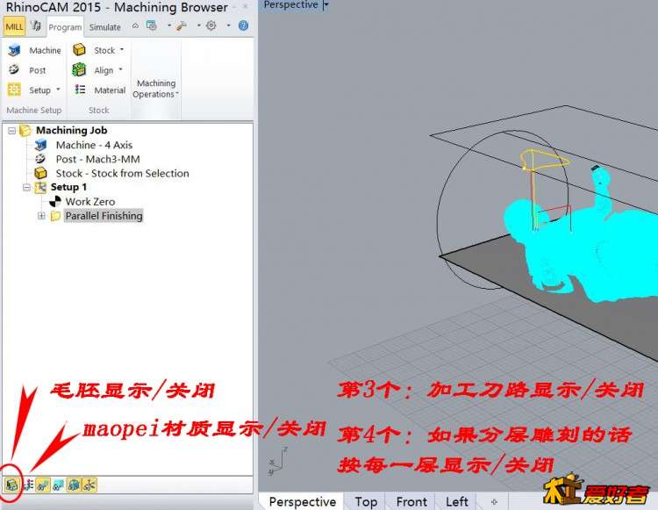Click the hammer utilities icon
Screen dimensions: 658x510
(182, 25)
